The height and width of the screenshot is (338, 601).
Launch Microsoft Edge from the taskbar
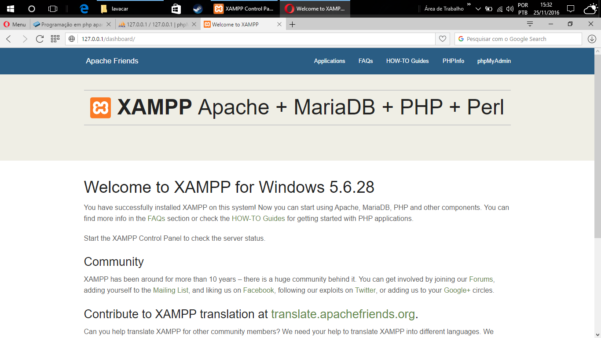pyautogui.click(x=84, y=8)
